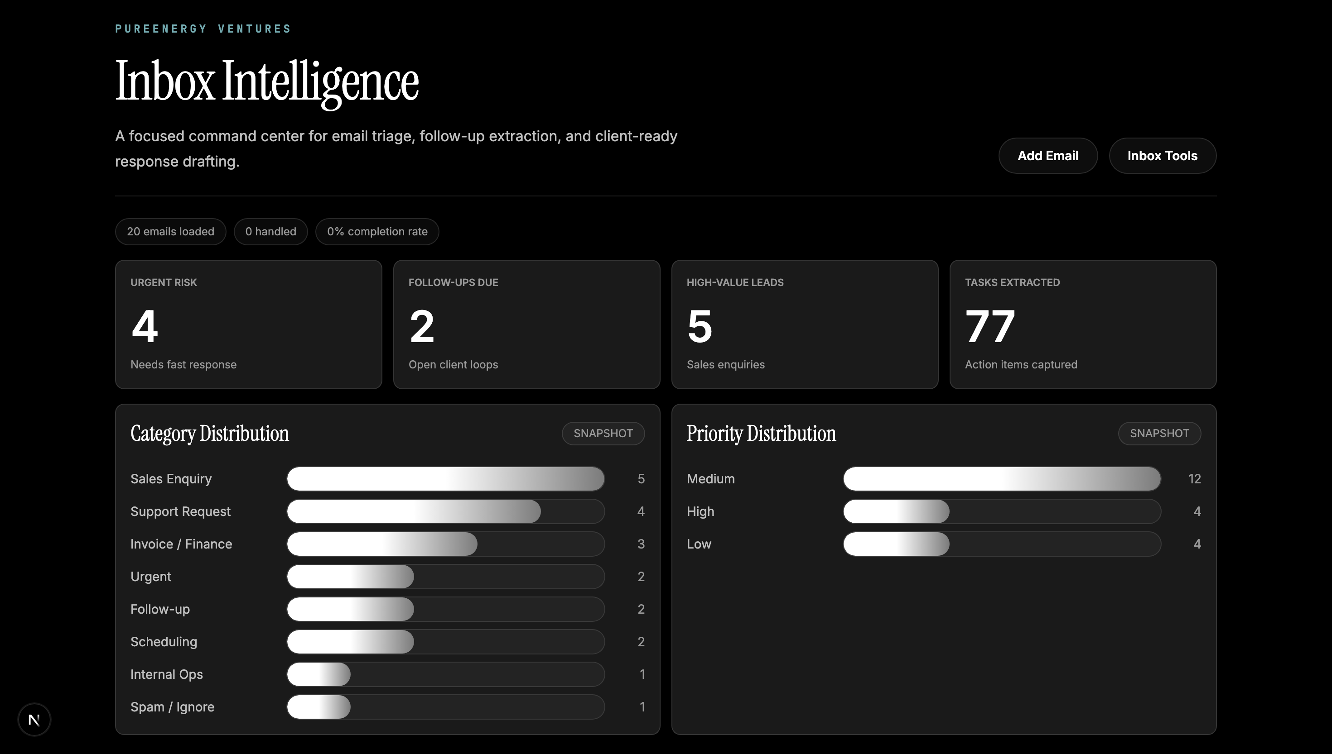Click the Sales enquiries caption

[726, 365]
